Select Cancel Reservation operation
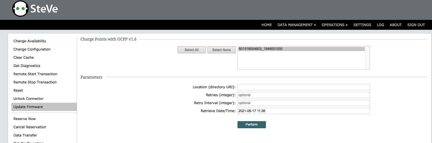This screenshot has height=143, width=432. pos(44,127)
